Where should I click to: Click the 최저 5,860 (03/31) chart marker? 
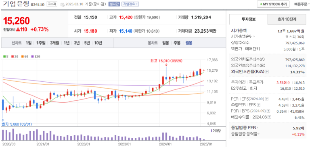coord(17,124)
